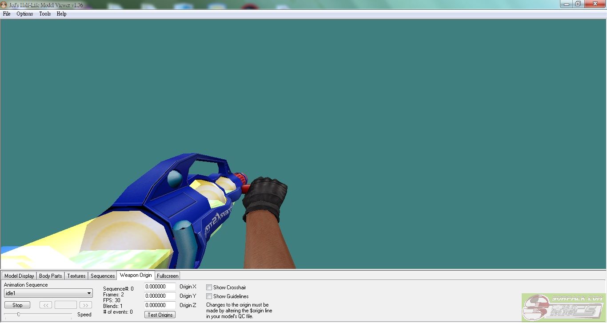Screen dimensions: 607x323
Task: Switch to the Model Display tab
Action: click(19, 276)
